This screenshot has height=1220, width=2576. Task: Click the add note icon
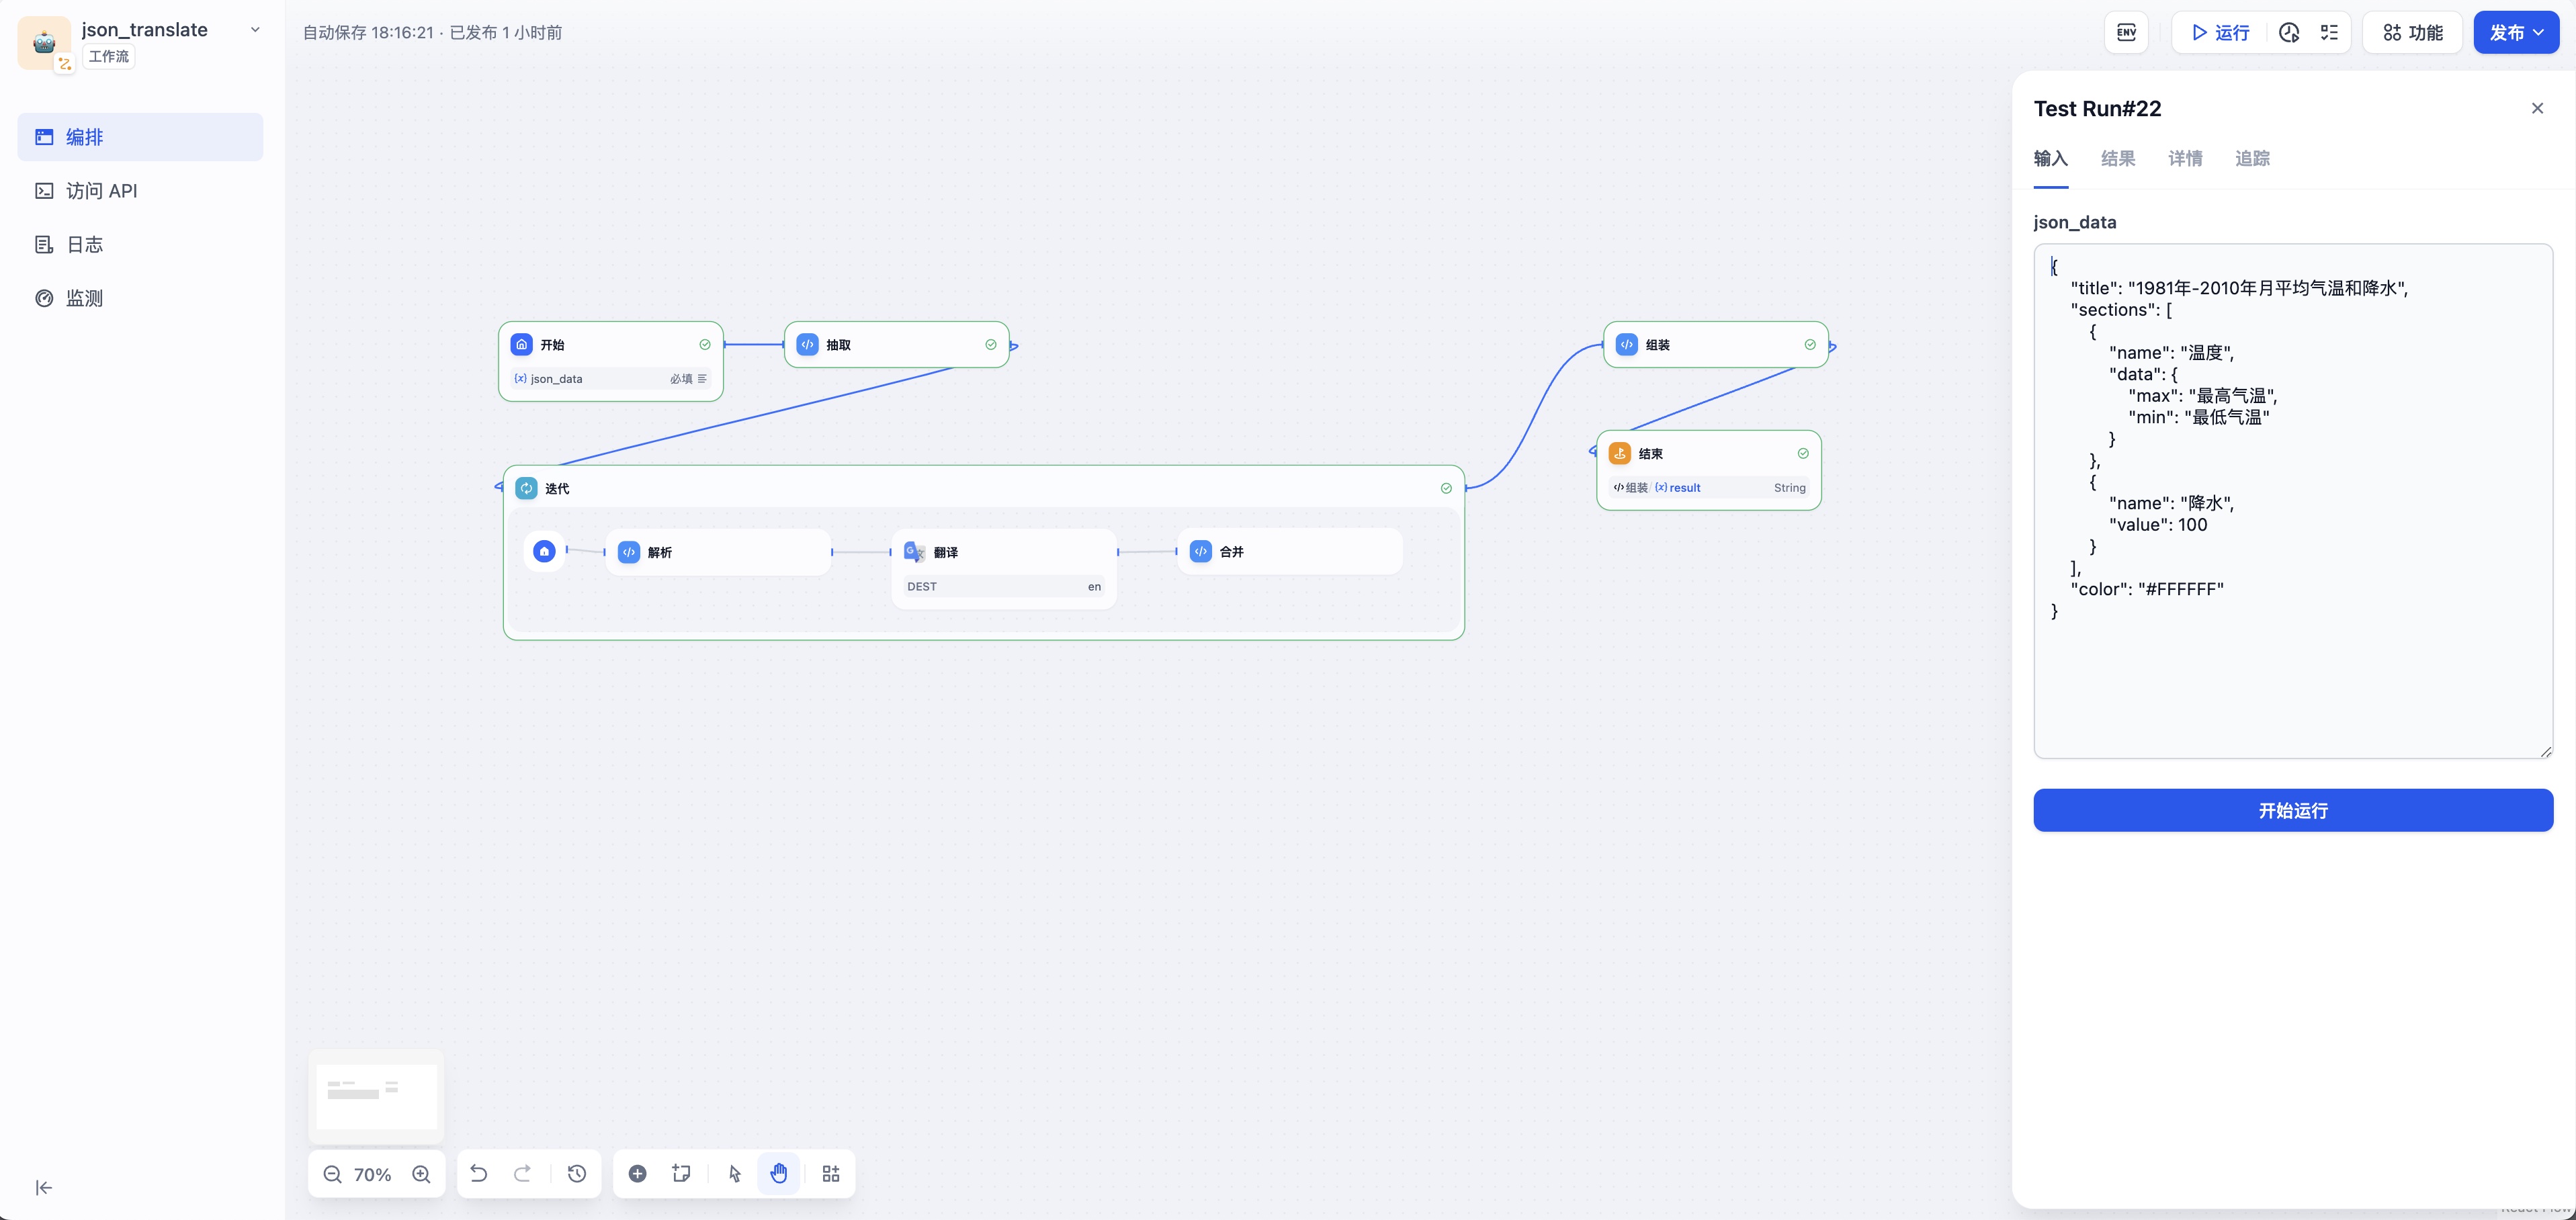(x=682, y=1174)
